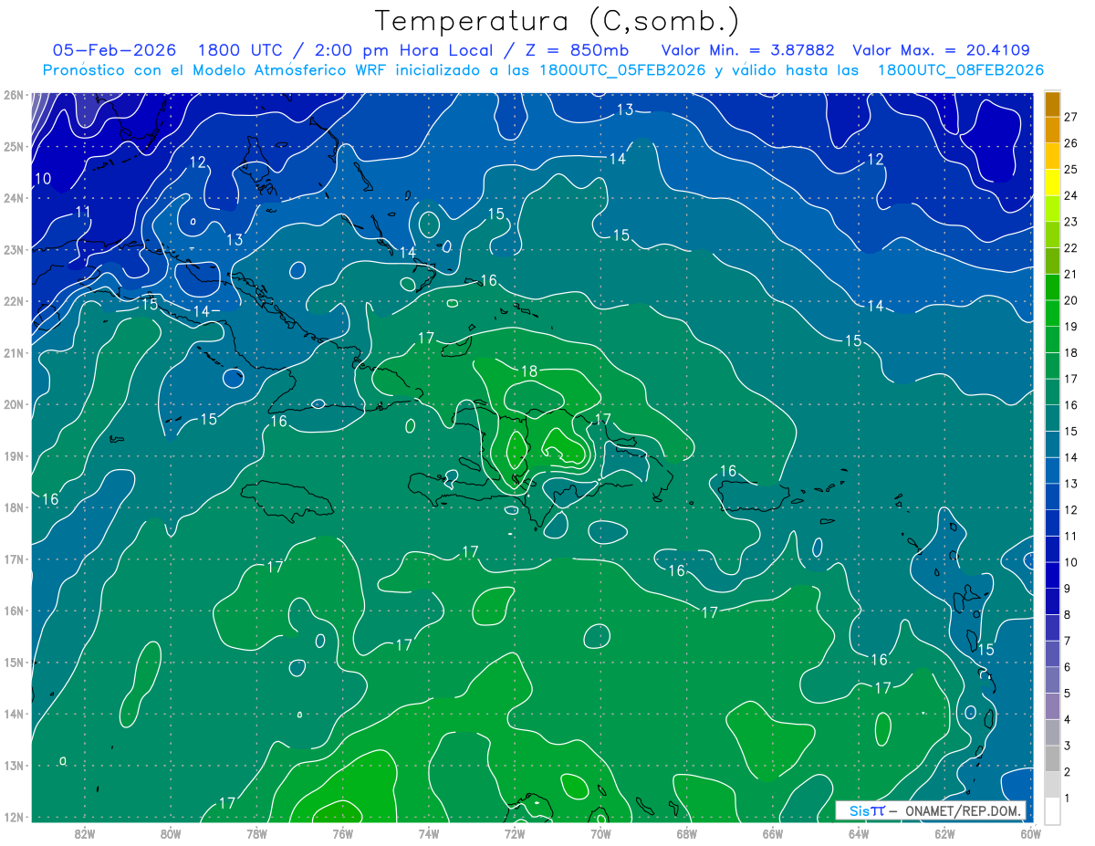Click the blue legend band between 10 and 11
The image size is (1095, 846).
pos(1052,548)
